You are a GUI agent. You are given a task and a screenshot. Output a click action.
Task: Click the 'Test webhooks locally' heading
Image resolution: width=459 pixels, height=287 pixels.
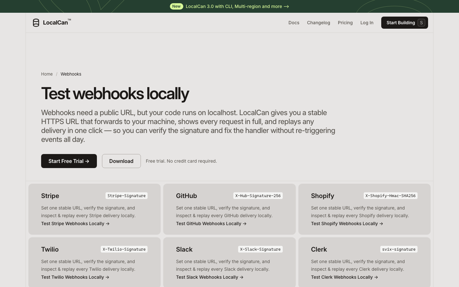coord(115,93)
